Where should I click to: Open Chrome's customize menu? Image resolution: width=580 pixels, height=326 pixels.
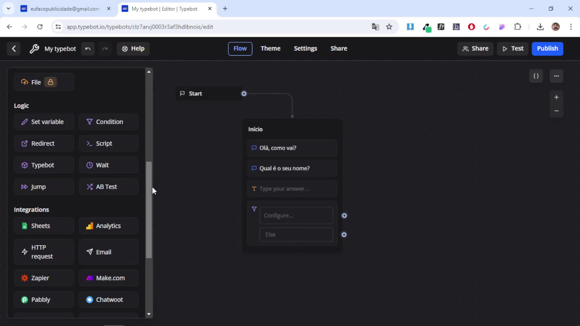coord(571,27)
